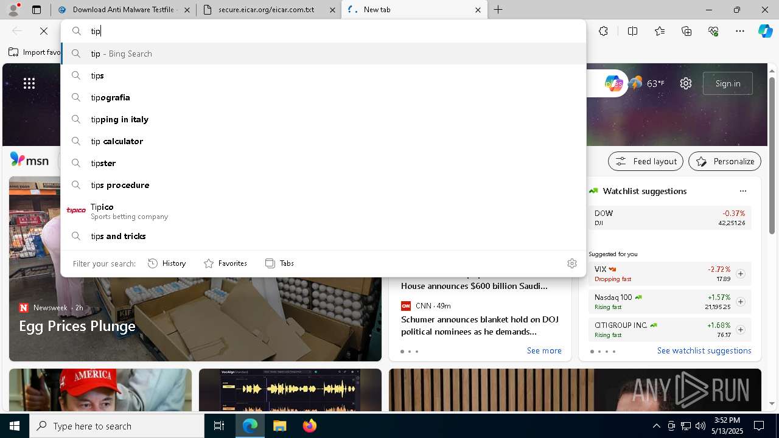This screenshot has width=779, height=438.
Task: Show hidden tray icons chevron
Action: coord(656,426)
